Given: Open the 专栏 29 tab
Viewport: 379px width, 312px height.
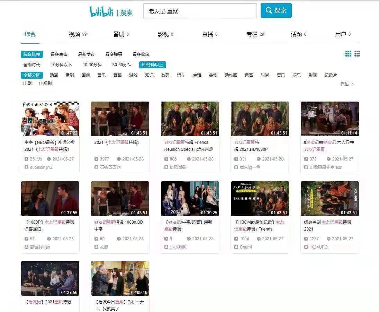Looking at the screenshot, I should pos(255,34).
